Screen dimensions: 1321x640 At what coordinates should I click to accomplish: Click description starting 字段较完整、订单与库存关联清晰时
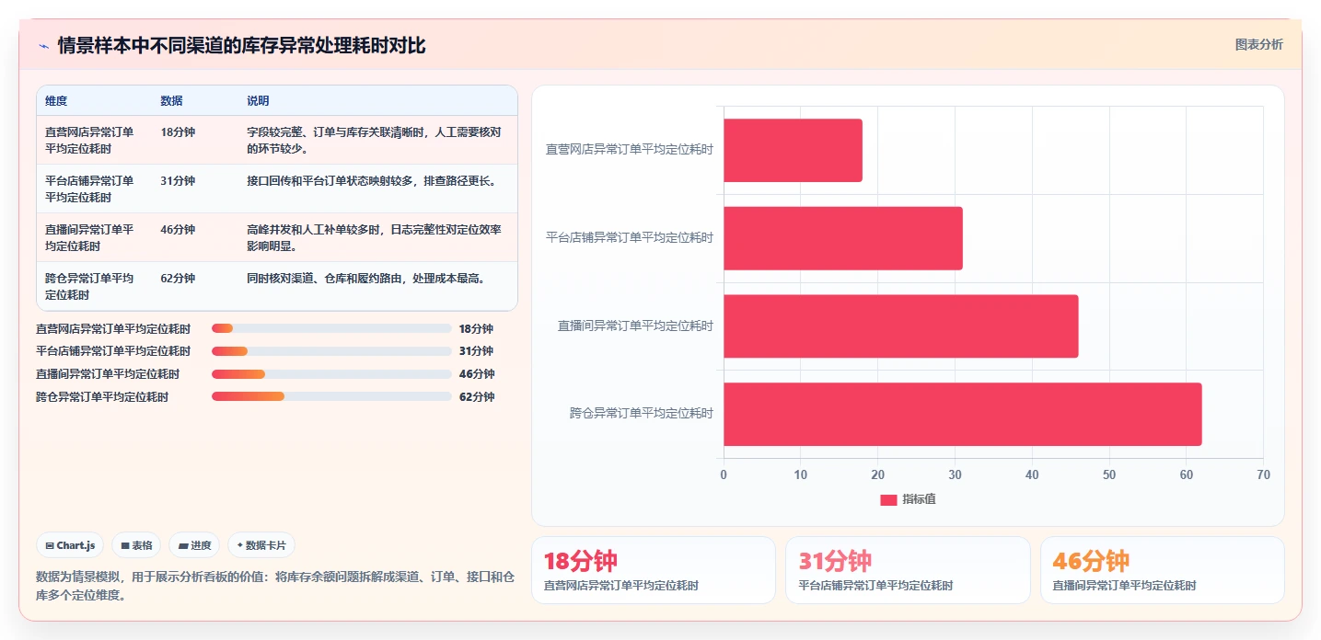tap(375, 140)
